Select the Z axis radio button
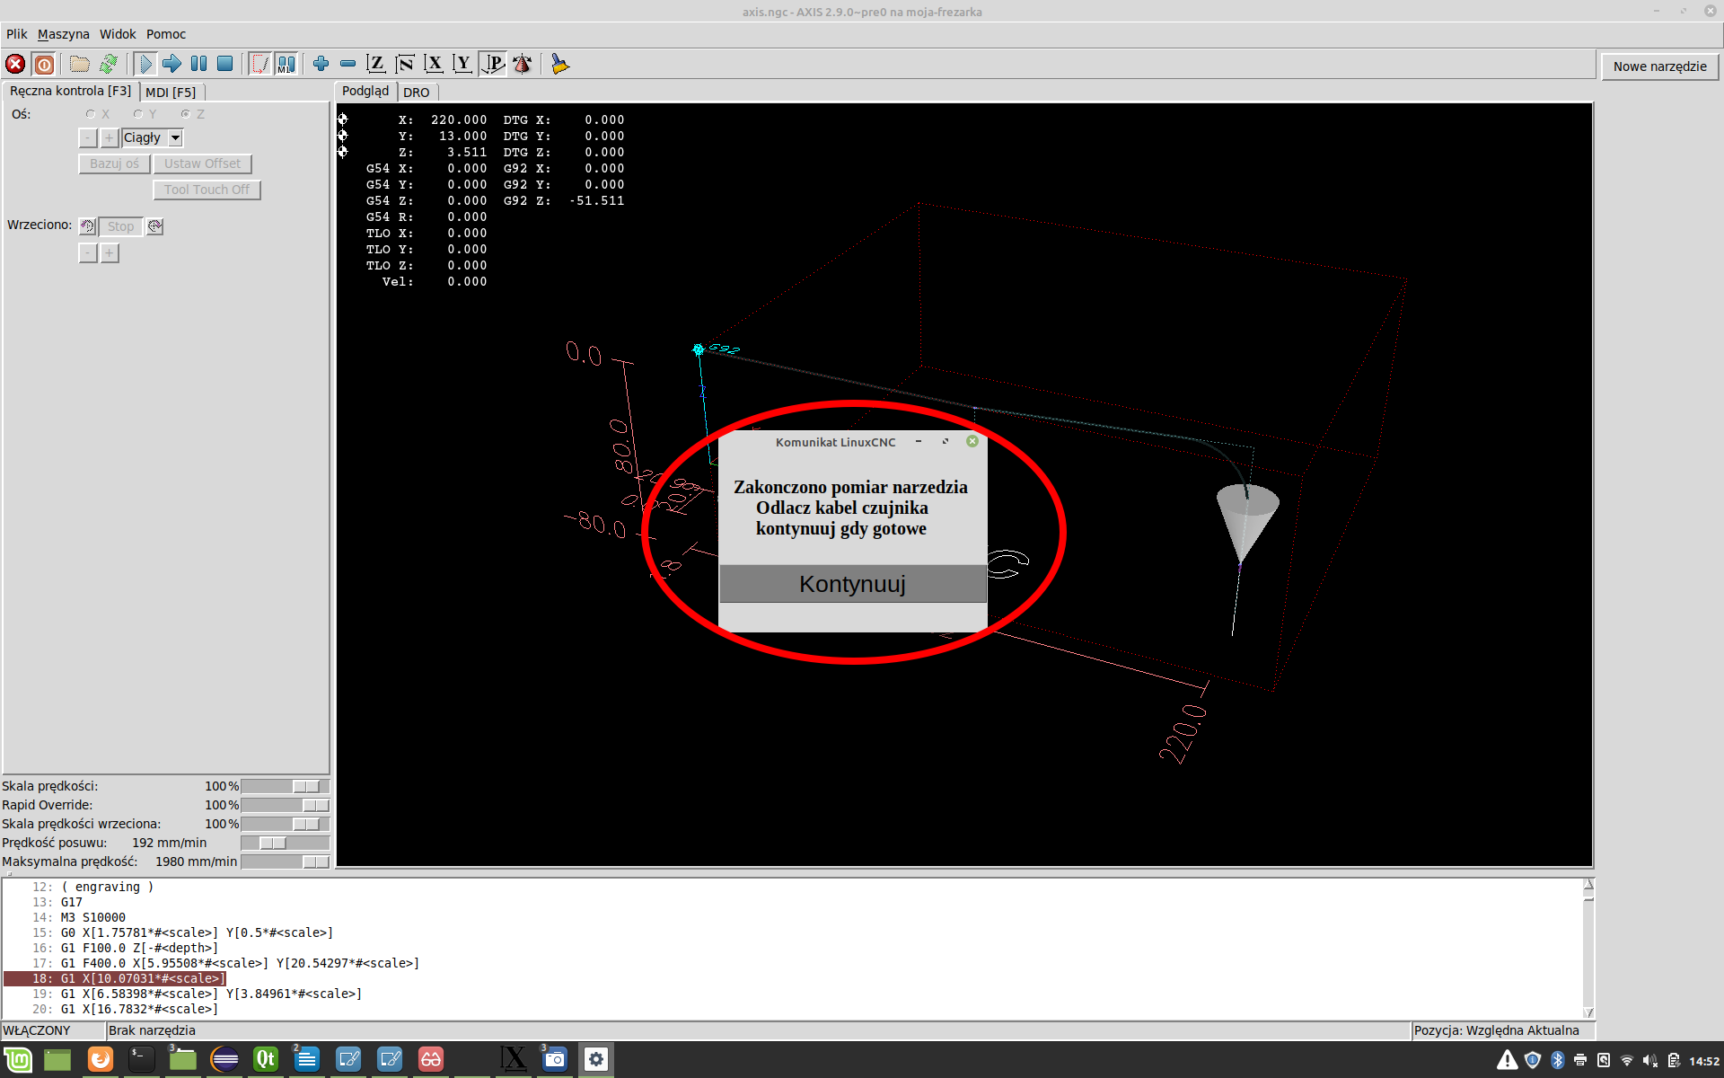The width and height of the screenshot is (1724, 1078). click(x=186, y=114)
